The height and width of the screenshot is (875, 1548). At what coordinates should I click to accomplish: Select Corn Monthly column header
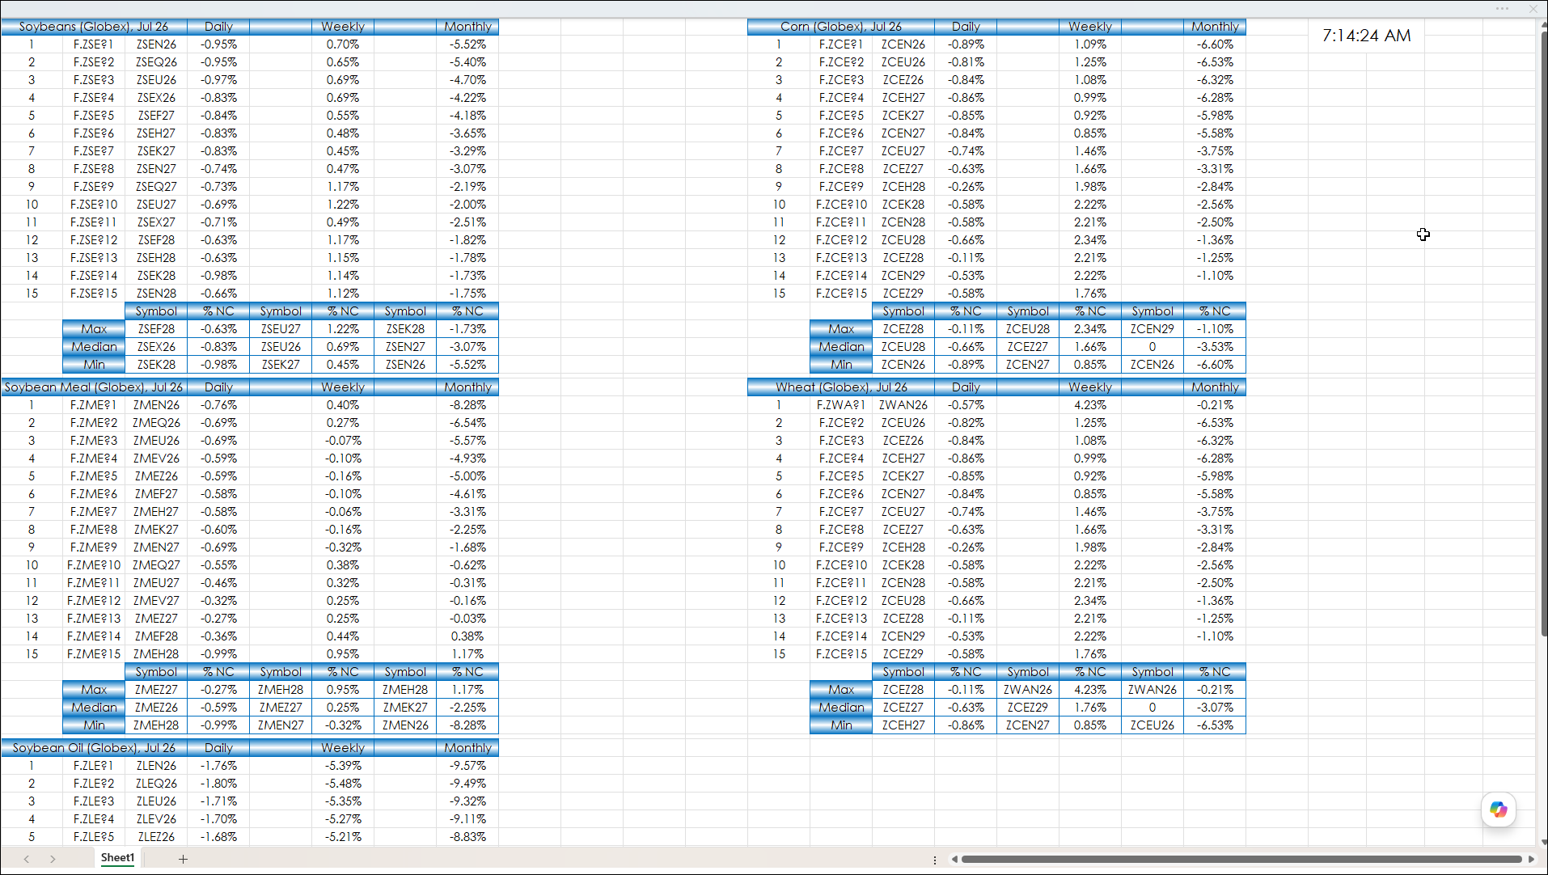click(1215, 27)
